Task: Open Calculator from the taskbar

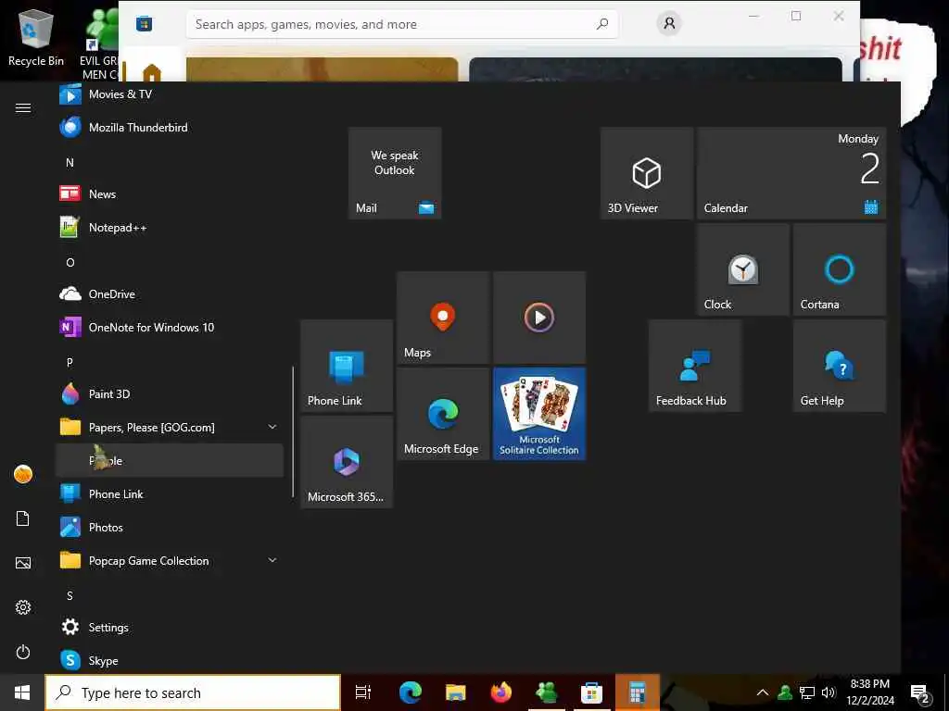Action: (x=637, y=692)
